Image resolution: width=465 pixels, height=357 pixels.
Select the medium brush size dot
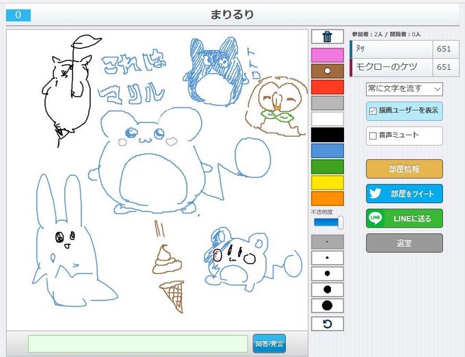(327, 274)
